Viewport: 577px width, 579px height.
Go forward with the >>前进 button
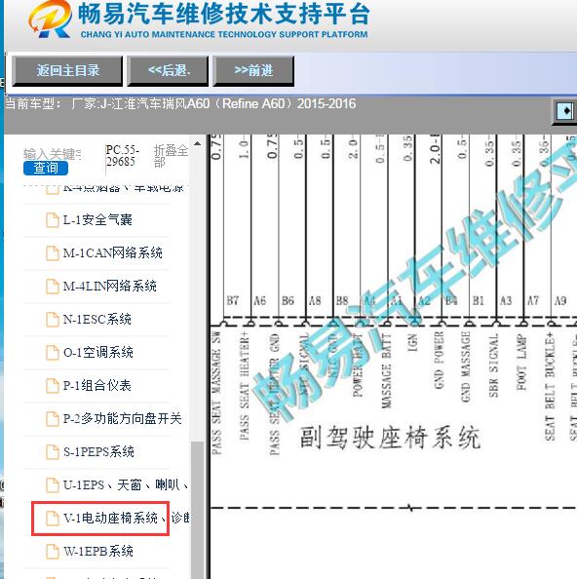pos(253,70)
